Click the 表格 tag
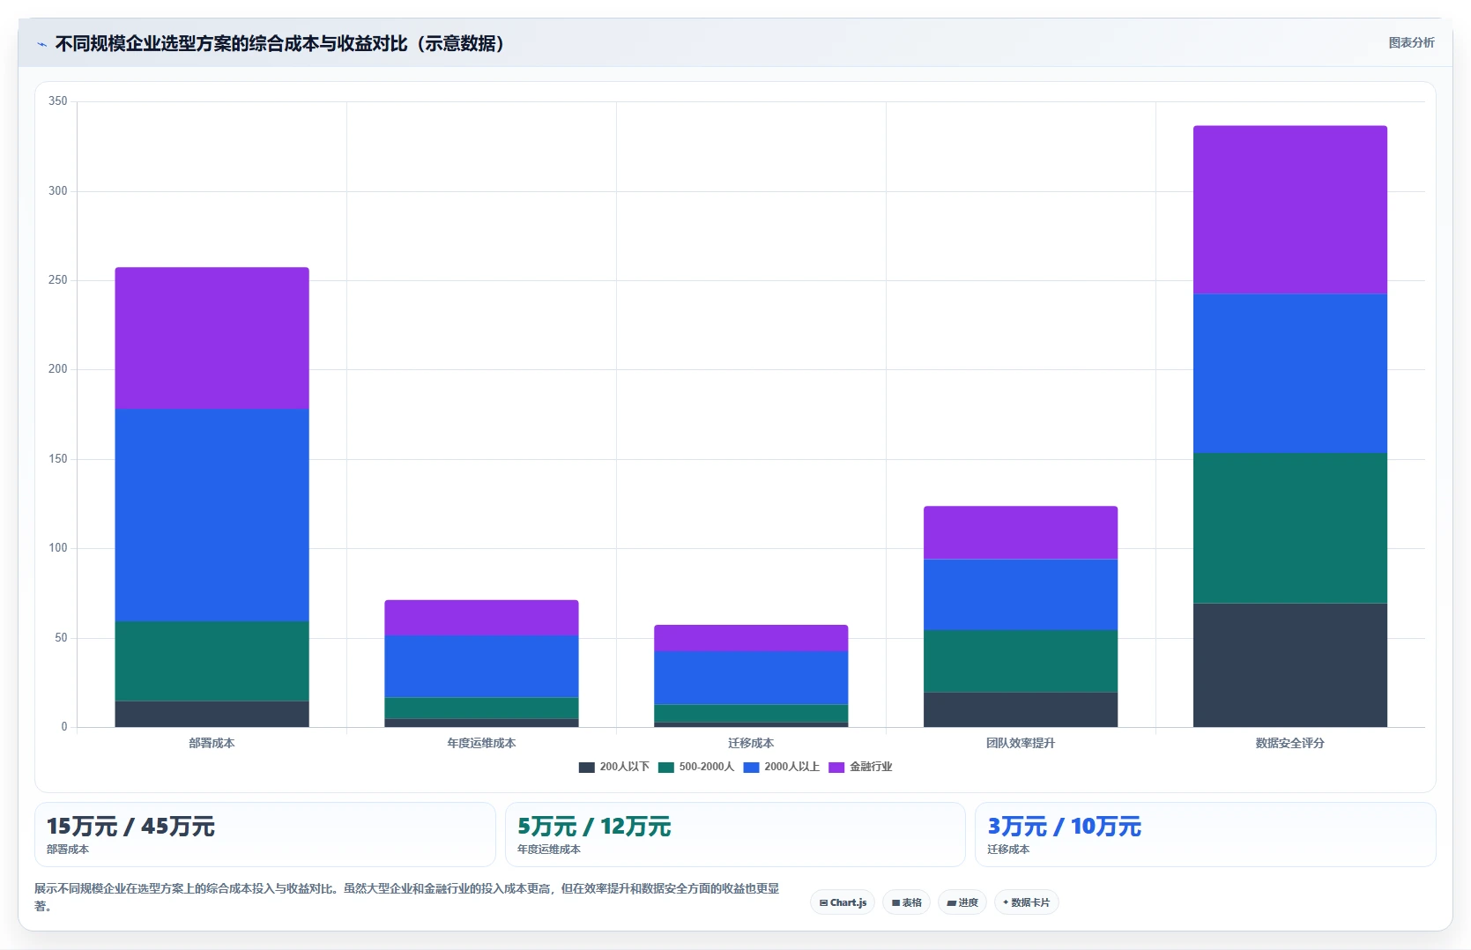The height and width of the screenshot is (950, 1471). point(906,902)
